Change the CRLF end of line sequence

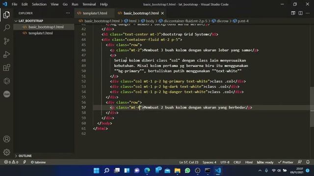click(237, 162)
